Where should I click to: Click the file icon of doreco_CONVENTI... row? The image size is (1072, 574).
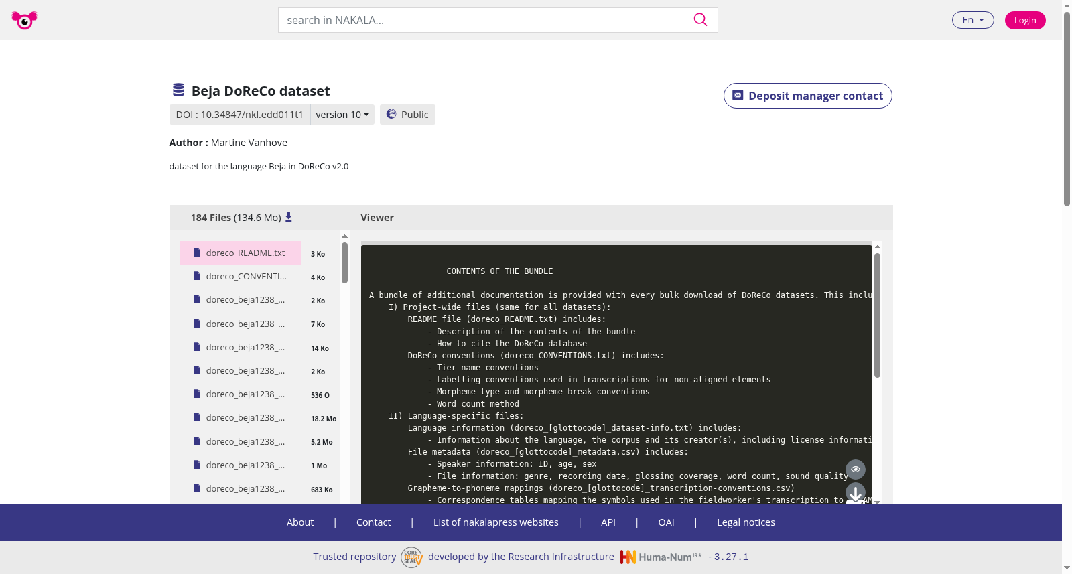tap(197, 276)
